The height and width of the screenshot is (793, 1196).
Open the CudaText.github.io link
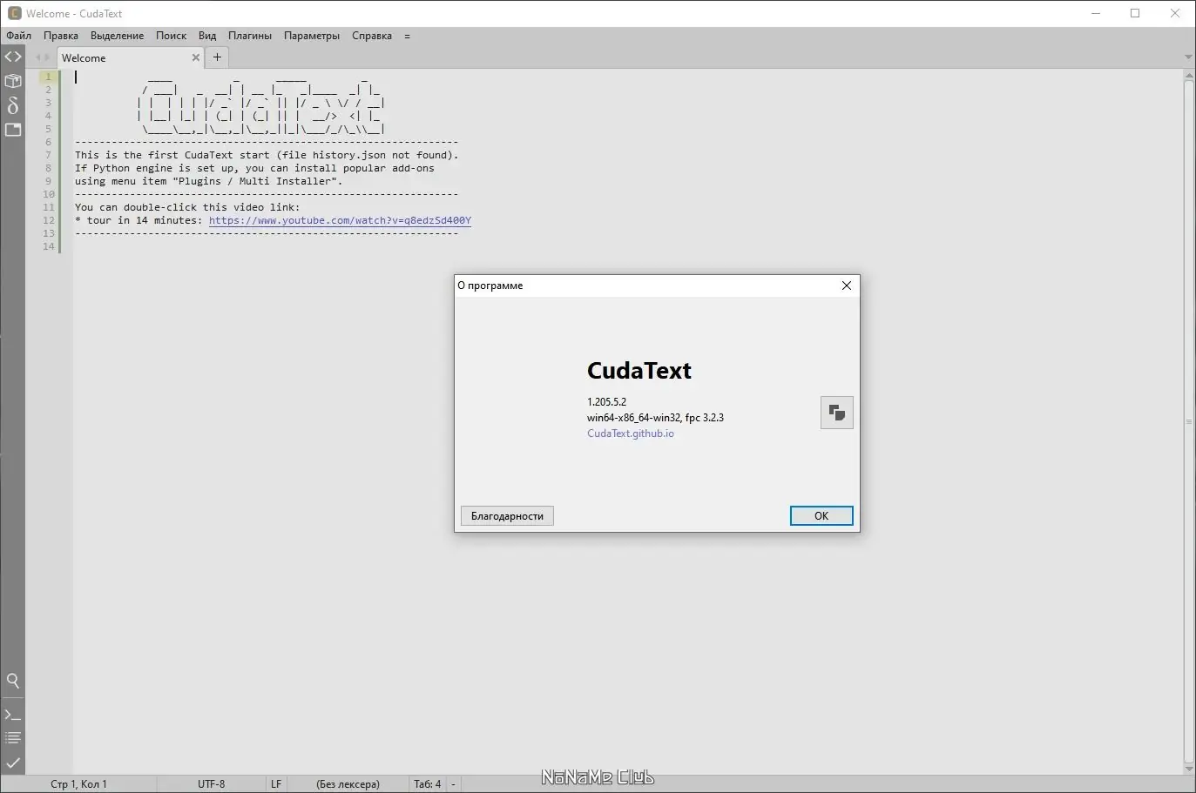click(631, 433)
